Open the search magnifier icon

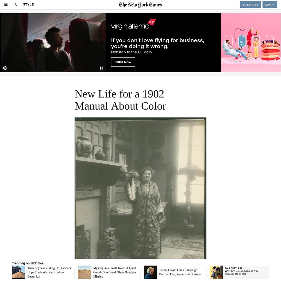point(15,4)
